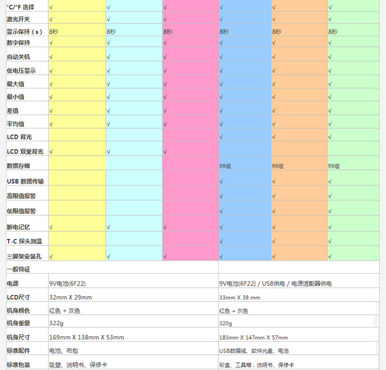The height and width of the screenshot is (370, 386).
Task: Click the 8秒 value in the pink column
Action: coord(168,31)
